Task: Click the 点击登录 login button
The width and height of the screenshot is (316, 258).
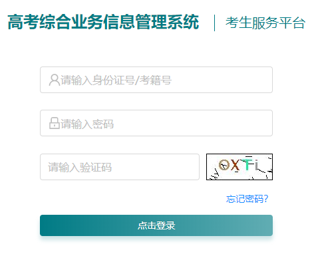Action: point(156,225)
